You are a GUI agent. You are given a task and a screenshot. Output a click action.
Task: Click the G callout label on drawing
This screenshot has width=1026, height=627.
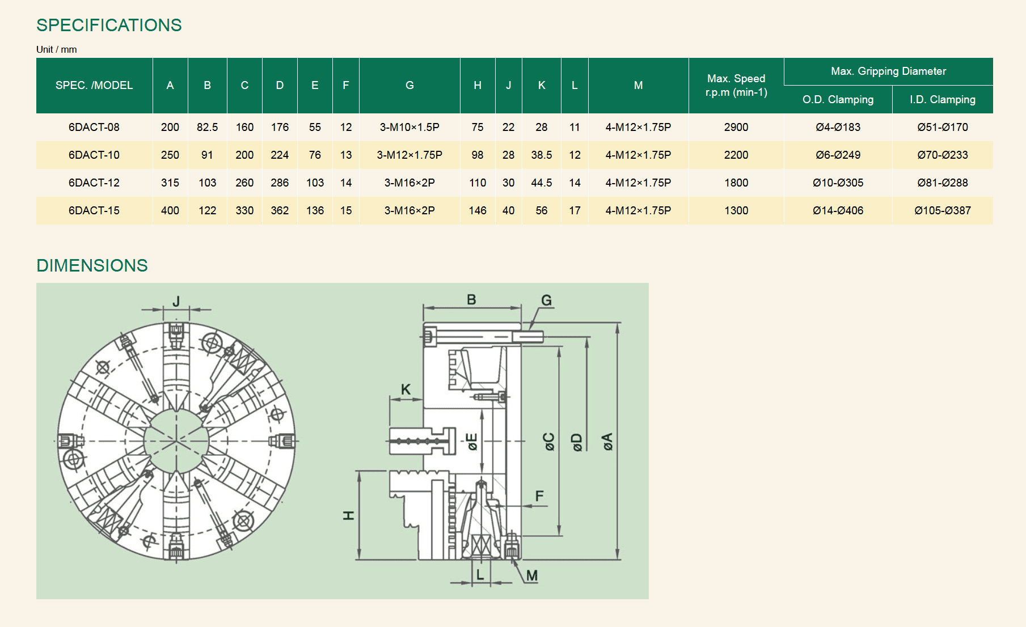tap(546, 300)
